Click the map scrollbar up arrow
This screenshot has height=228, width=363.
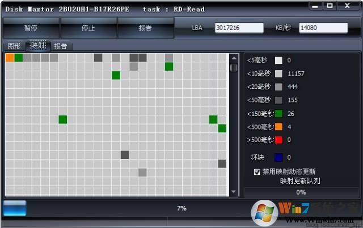point(234,58)
